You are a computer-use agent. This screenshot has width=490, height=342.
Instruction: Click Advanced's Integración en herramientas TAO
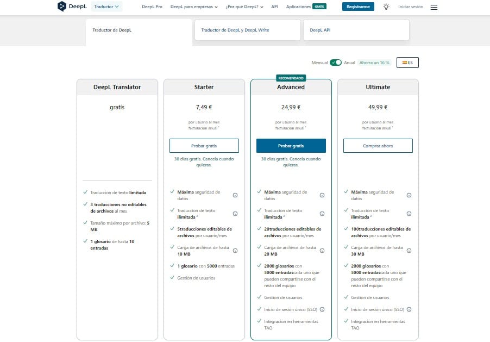tap(291, 325)
